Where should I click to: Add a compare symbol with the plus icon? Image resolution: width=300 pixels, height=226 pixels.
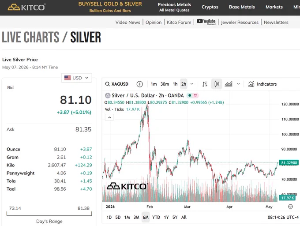pyautogui.click(x=140, y=84)
